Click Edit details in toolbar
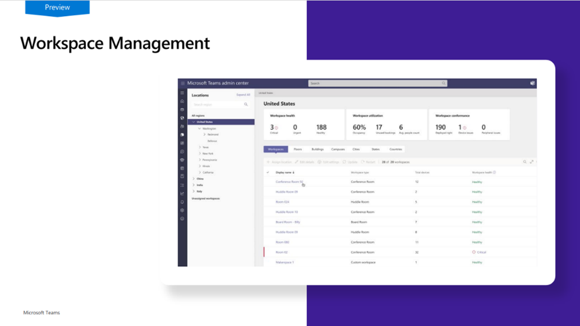The height and width of the screenshot is (326, 580). pyautogui.click(x=304, y=162)
